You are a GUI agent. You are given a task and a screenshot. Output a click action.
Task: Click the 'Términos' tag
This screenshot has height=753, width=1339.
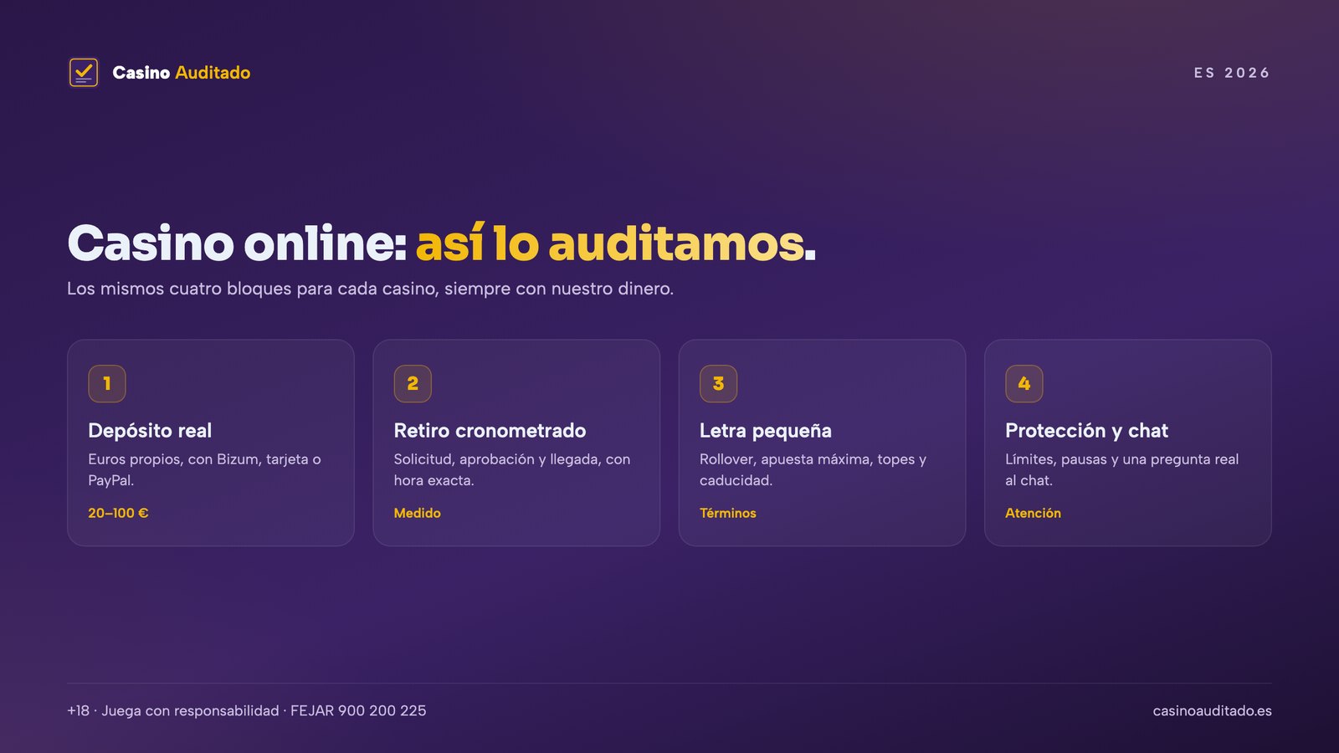[727, 513]
